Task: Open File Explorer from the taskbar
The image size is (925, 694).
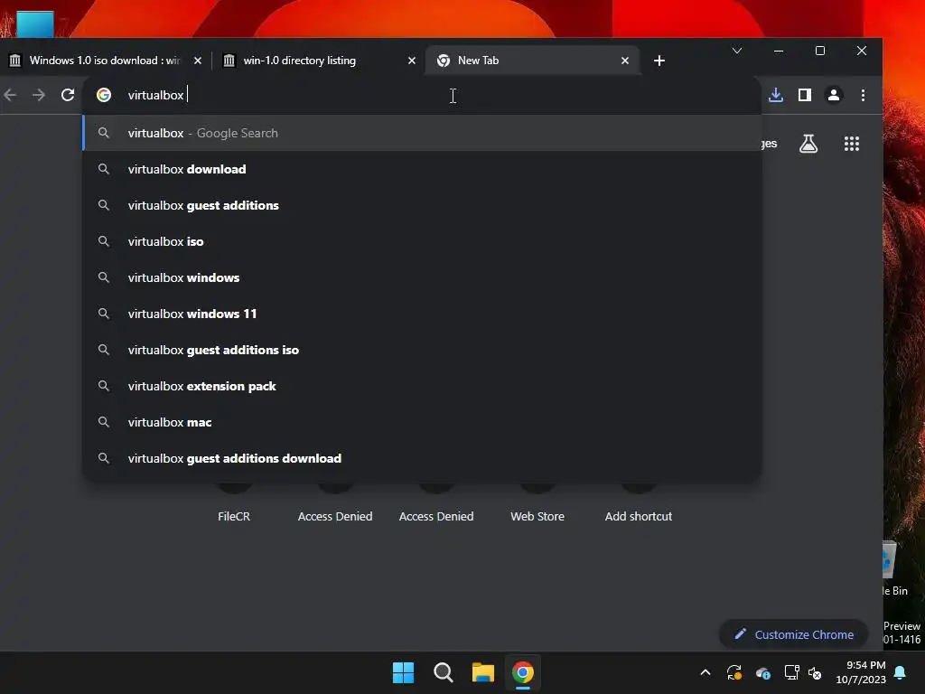Action: coord(483,672)
